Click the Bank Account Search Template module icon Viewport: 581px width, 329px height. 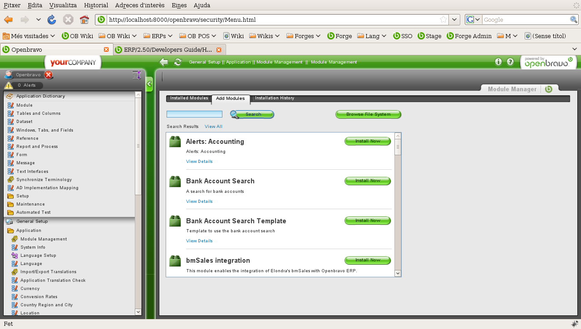175,221
